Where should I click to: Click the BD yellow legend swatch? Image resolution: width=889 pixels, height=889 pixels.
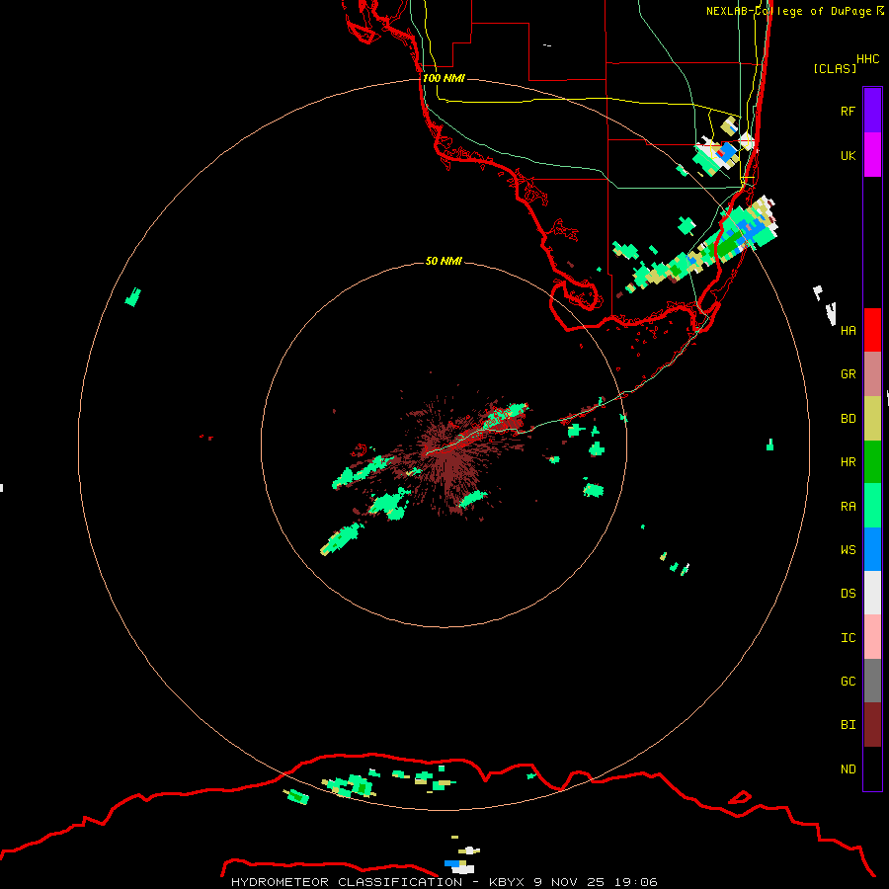click(x=872, y=419)
